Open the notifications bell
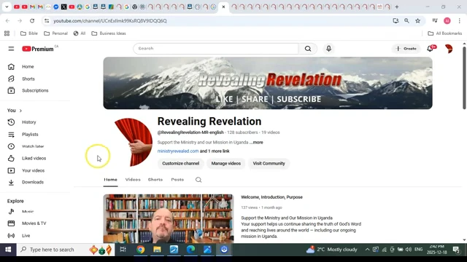The width and height of the screenshot is (467, 262). [x=431, y=49]
